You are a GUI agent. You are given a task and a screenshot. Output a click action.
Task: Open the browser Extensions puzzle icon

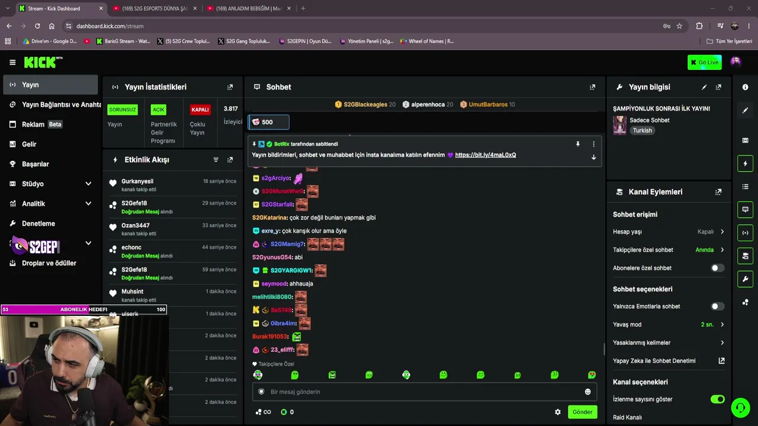699,26
